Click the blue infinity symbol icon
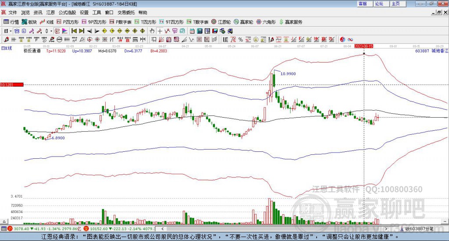The height and width of the screenshot is (241, 449). tap(350, 39)
